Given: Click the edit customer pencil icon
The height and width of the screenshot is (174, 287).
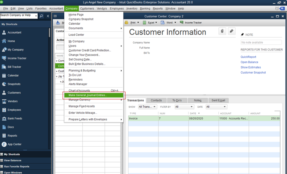Looking at the screenshot, I should click(232, 31).
